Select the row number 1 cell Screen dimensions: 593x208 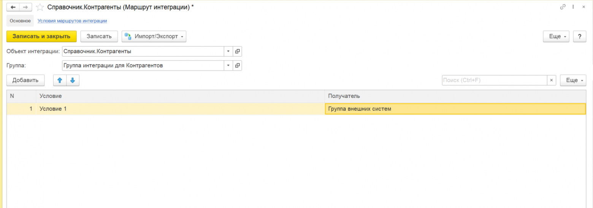pos(21,109)
